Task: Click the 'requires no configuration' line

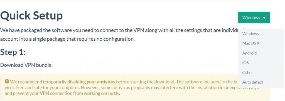Action: click(67, 39)
